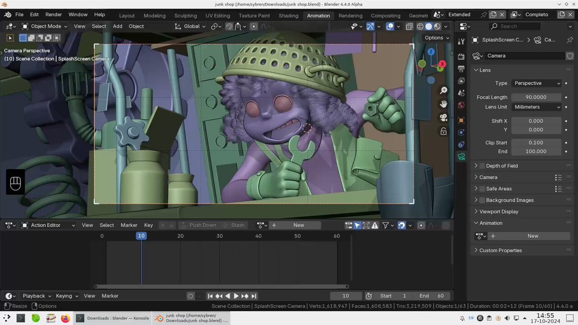Click the Firefox icon in taskbar
Viewport: 578px width, 325px height.
coord(66,318)
